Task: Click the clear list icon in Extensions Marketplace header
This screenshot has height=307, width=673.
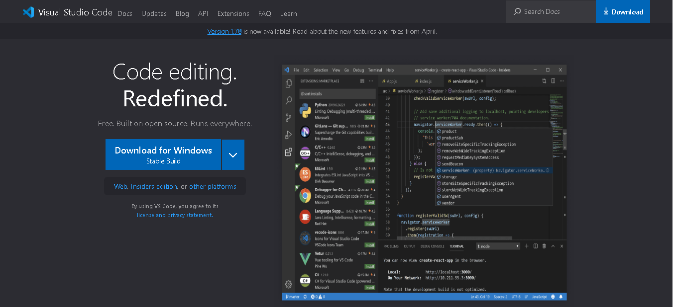Action: pyautogui.click(x=362, y=81)
